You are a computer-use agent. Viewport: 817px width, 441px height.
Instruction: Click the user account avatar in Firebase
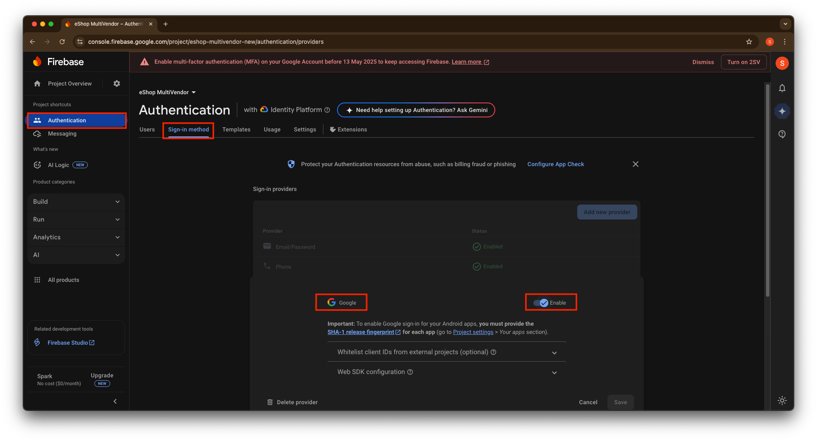[x=782, y=63]
